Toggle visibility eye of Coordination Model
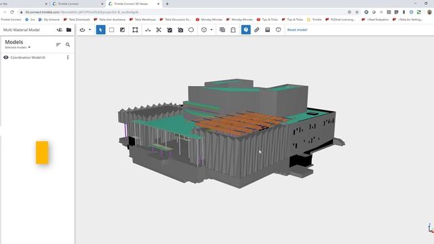 6,58
